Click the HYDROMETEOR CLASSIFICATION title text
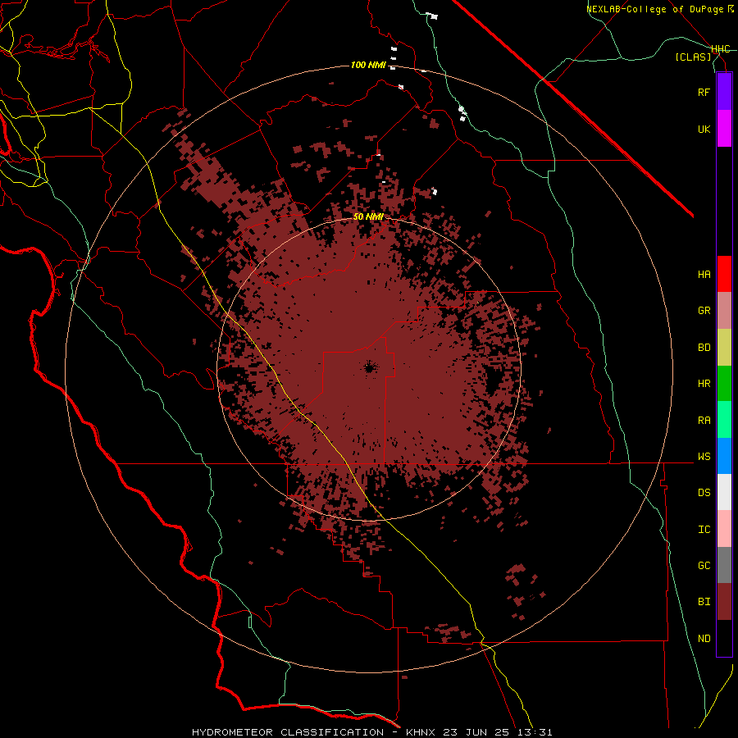Image resolution: width=738 pixels, height=738 pixels. point(288,732)
